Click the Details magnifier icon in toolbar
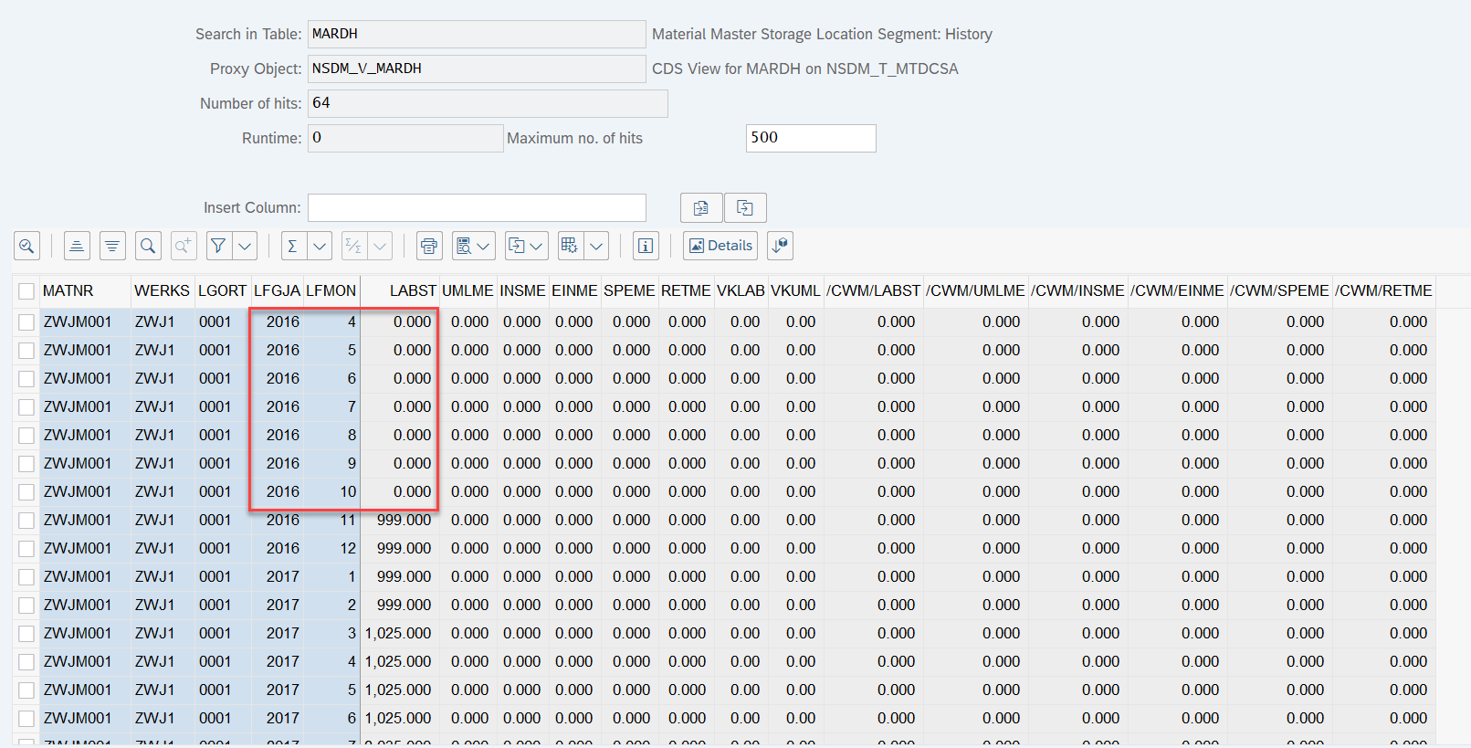This screenshot has width=1471, height=748. click(26, 246)
